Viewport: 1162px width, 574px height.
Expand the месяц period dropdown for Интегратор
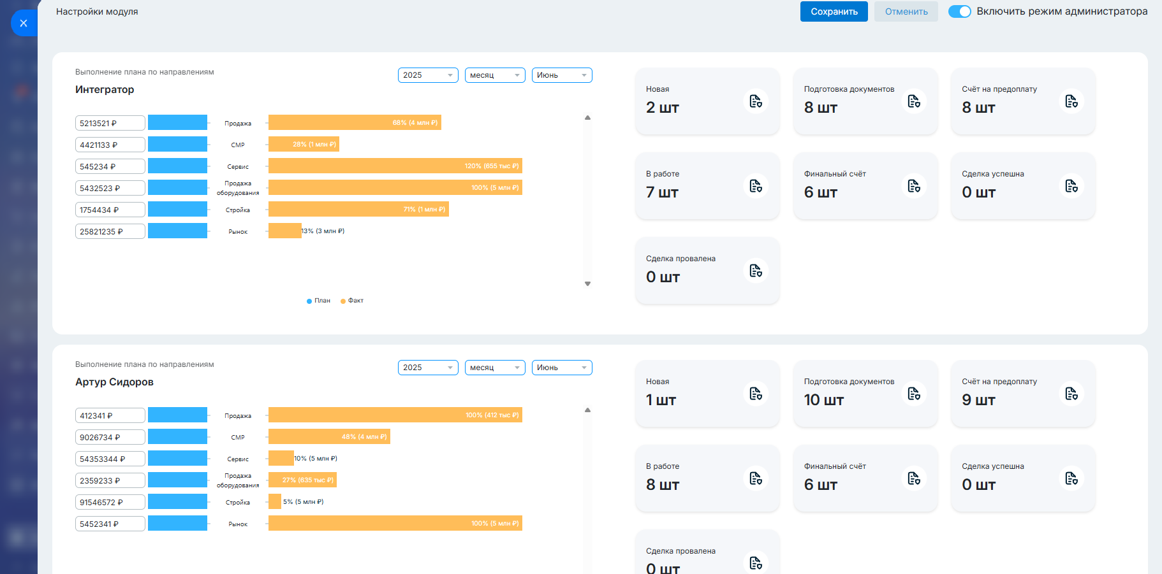(x=495, y=75)
